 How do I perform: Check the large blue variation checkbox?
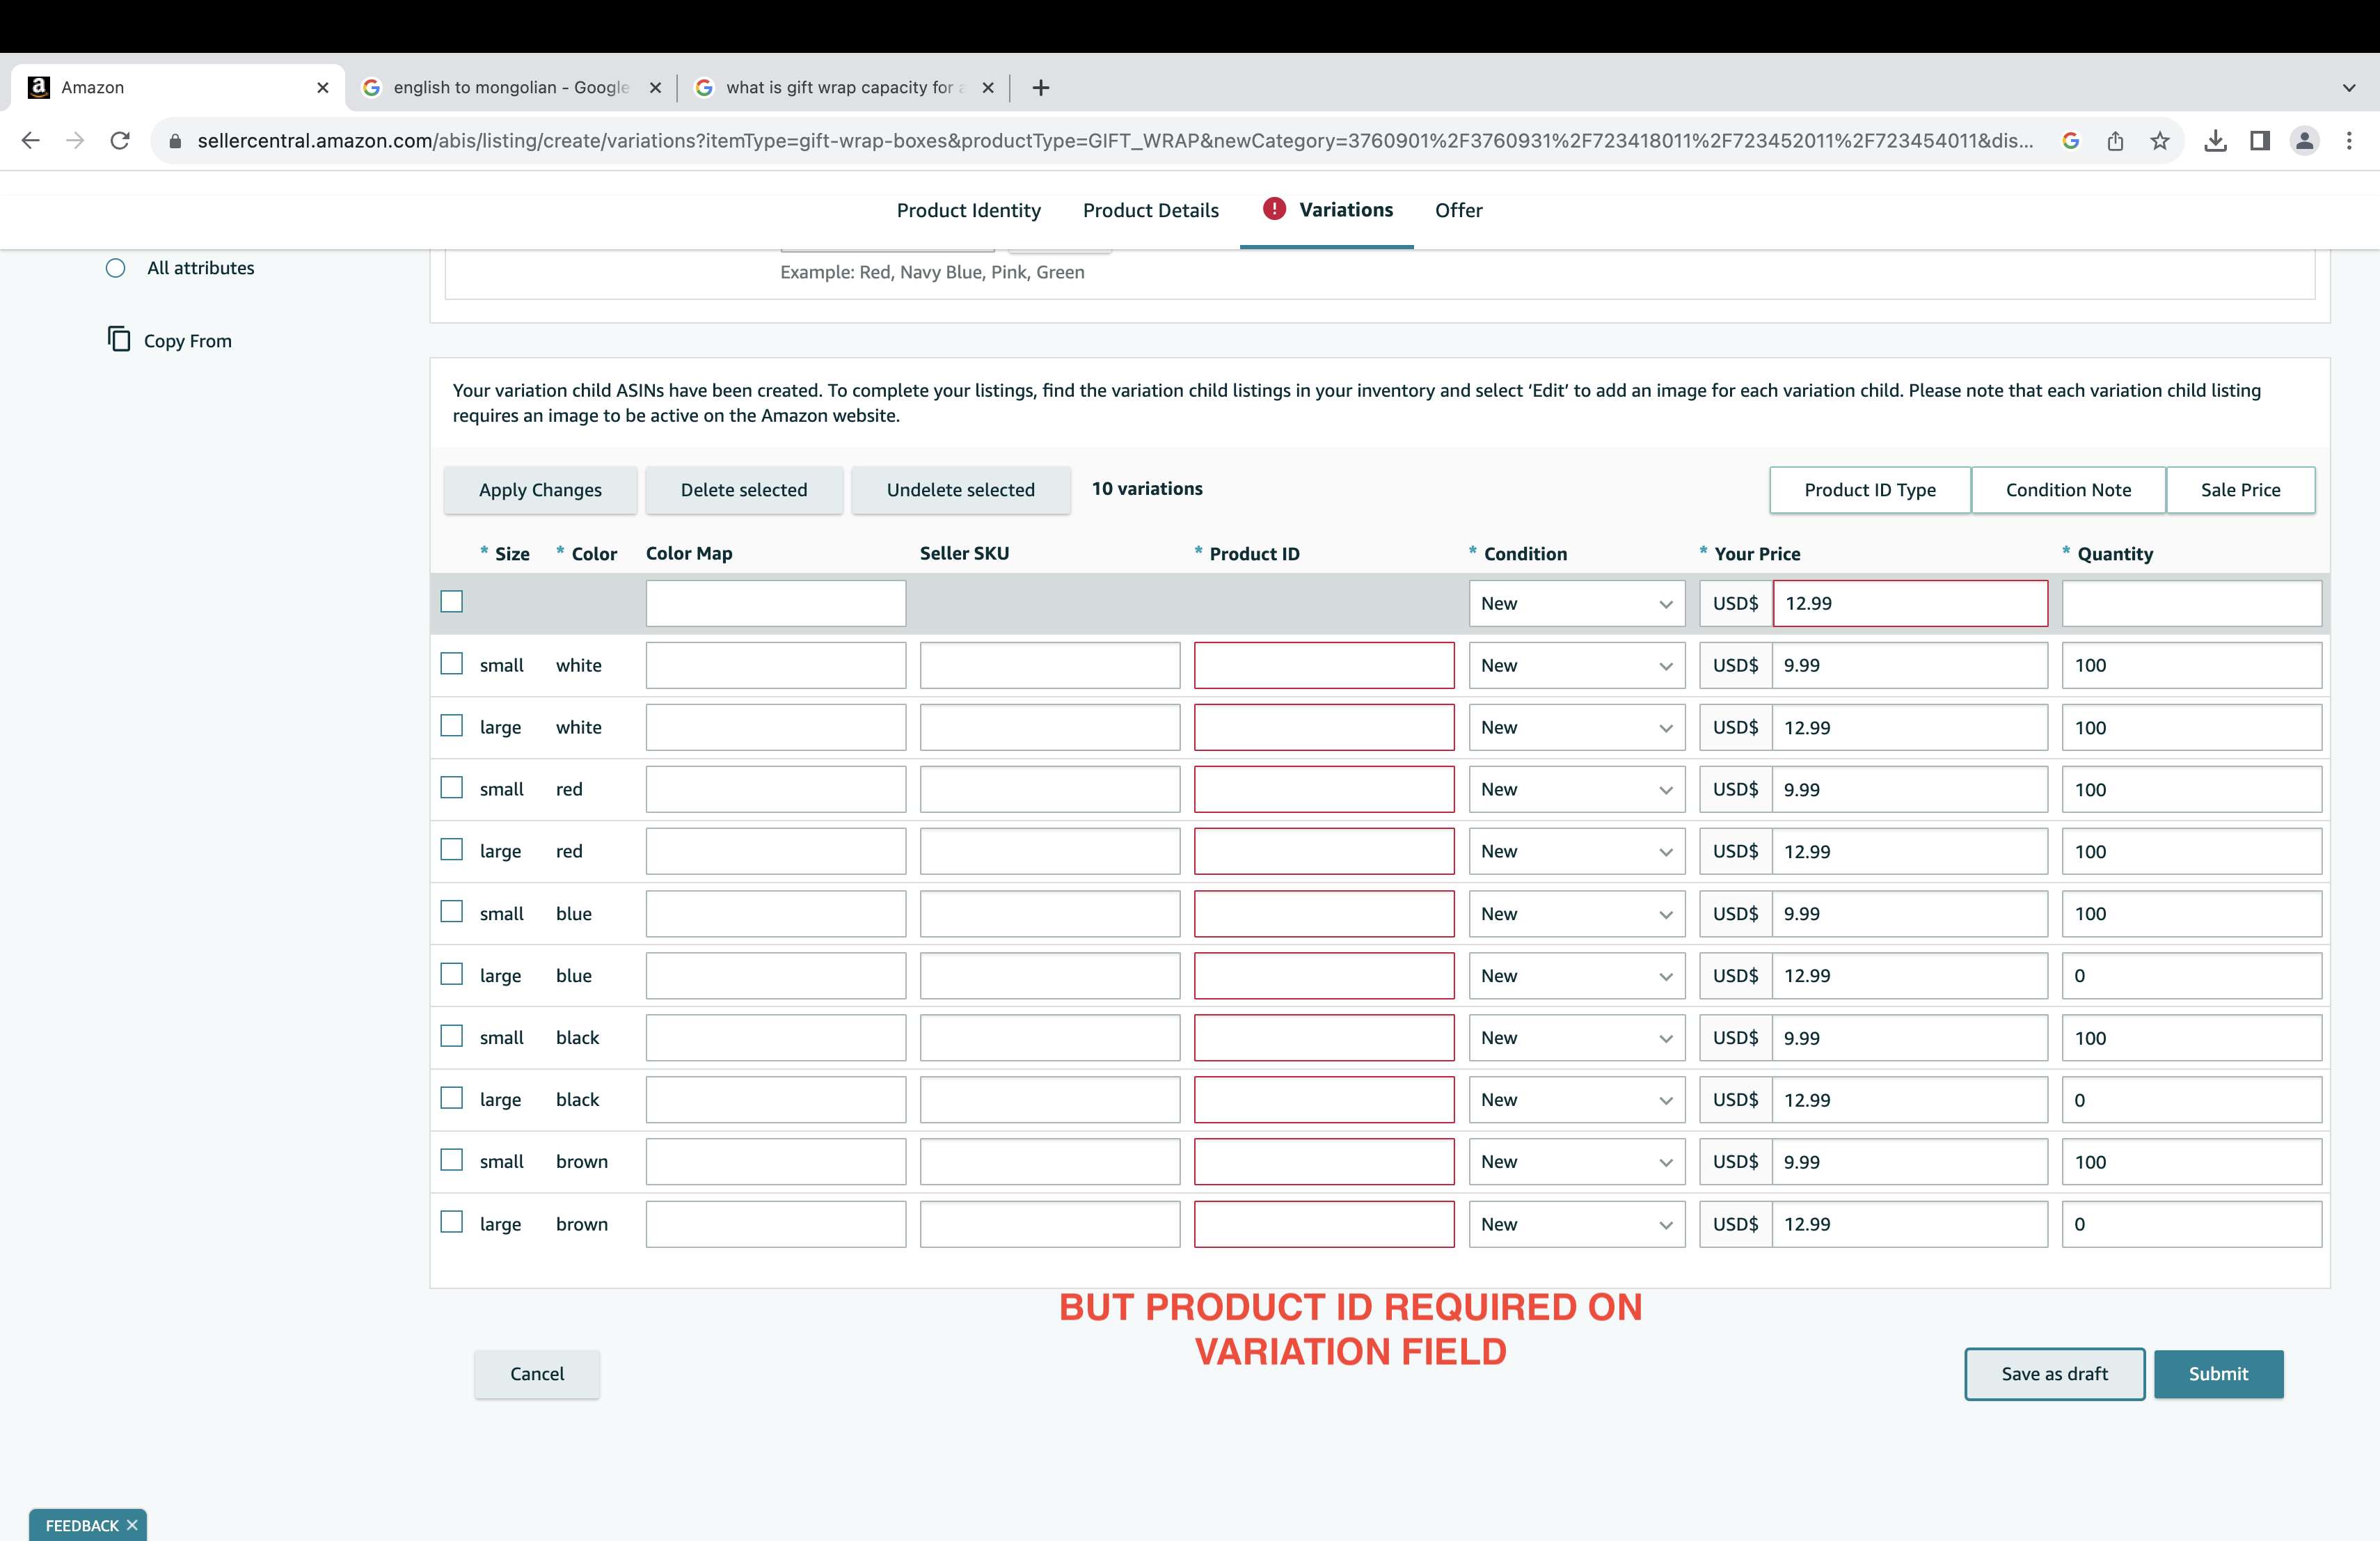[452, 974]
